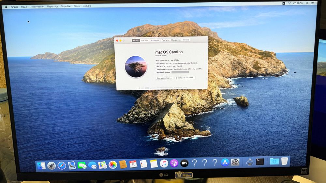The height and width of the screenshot is (183, 326).
Task: Click the Системний звіт… button
Action: click(x=164, y=78)
